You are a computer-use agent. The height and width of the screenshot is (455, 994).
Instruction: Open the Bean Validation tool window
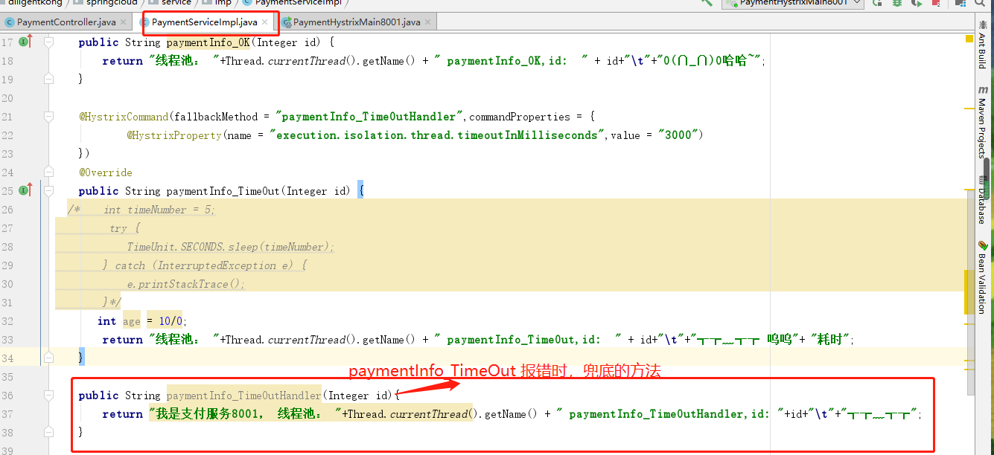tap(983, 277)
